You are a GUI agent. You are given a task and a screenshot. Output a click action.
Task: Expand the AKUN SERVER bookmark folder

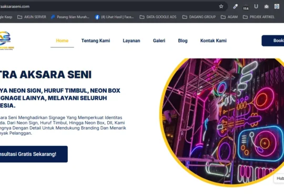(32, 17)
